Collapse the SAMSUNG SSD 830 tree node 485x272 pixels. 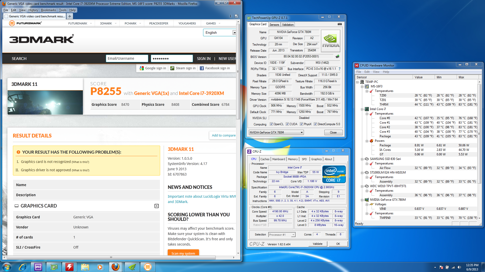pos(362,159)
